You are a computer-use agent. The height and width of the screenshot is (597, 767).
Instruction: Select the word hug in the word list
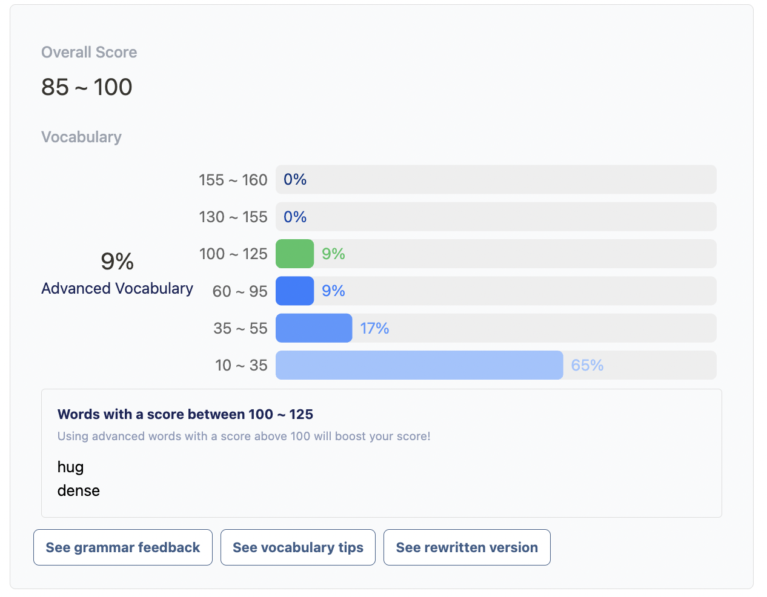(x=70, y=467)
